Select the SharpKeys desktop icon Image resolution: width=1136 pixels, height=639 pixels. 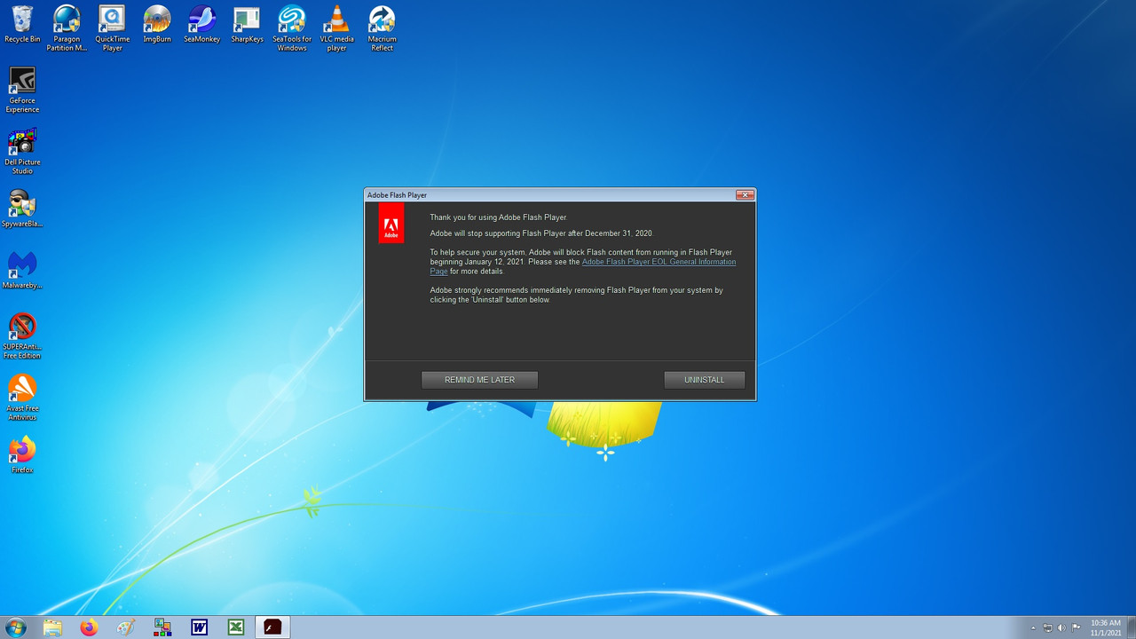tap(247, 25)
